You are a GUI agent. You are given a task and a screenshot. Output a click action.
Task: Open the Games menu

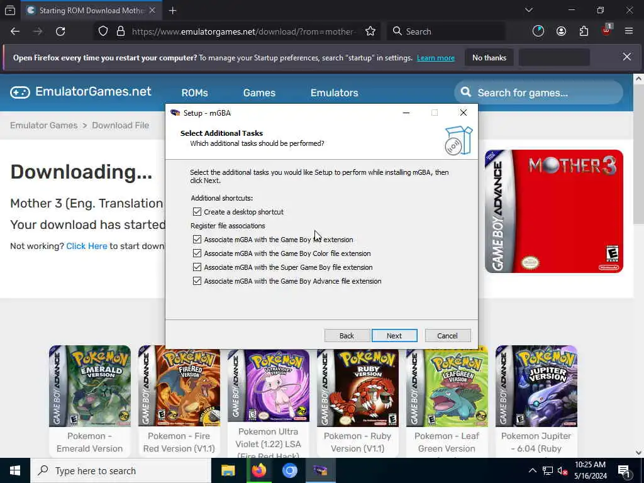tap(259, 93)
